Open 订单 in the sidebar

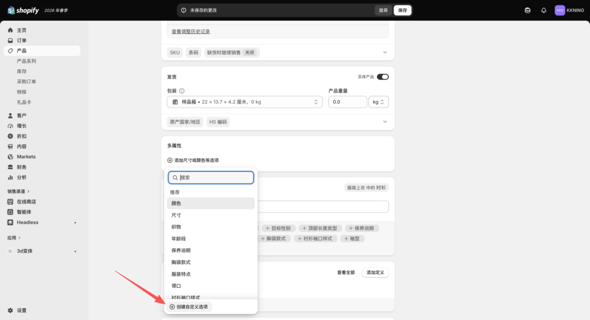pyautogui.click(x=21, y=40)
